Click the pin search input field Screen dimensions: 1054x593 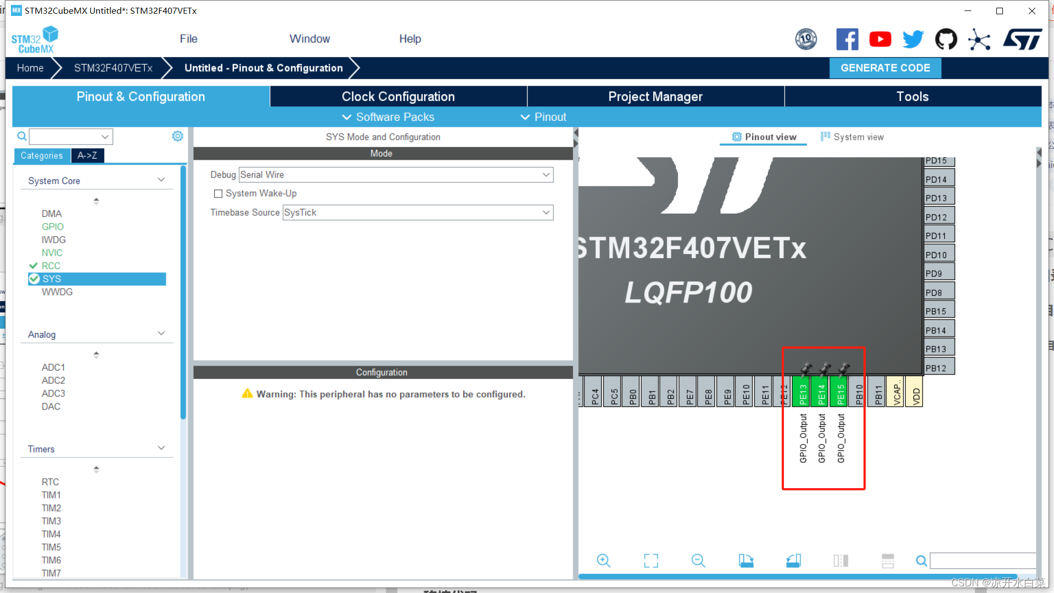[983, 561]
